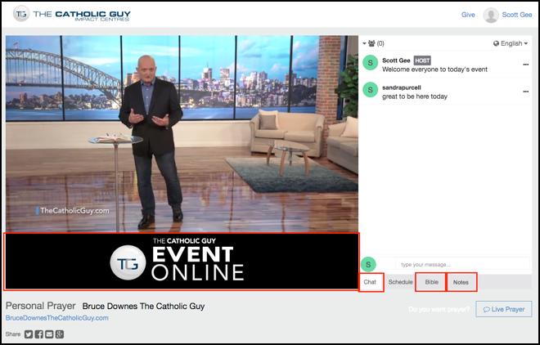This screenshot has height=345, width=540.
Task: Click the video player showing the speaker
Action: 182,134
